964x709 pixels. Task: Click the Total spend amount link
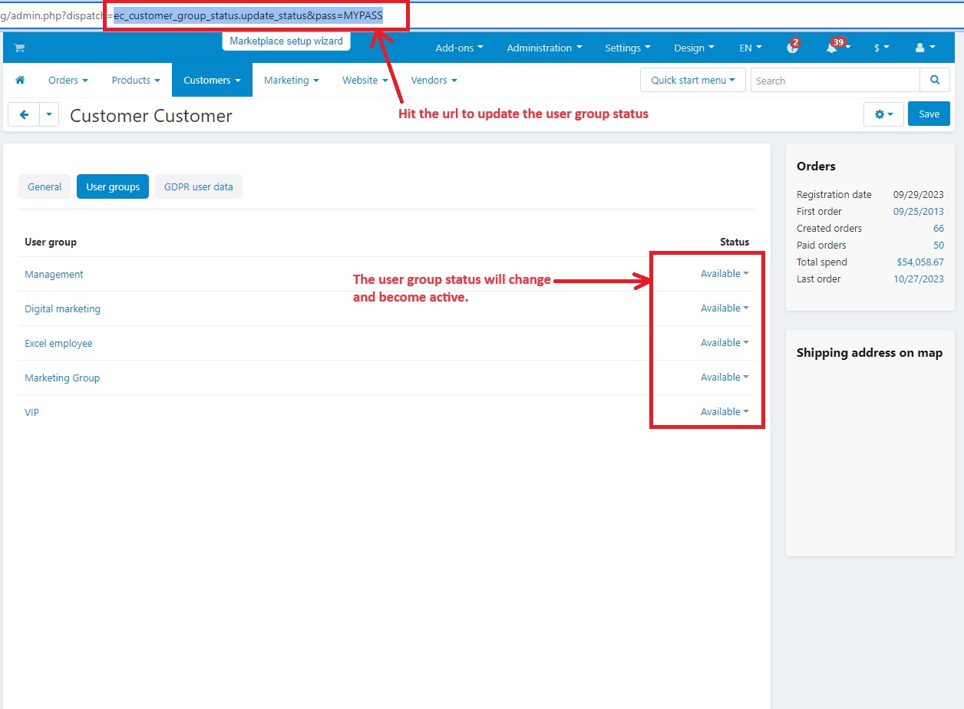919,262
